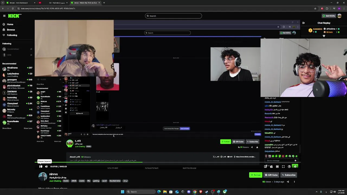Toggle the Kick sidebar hamburger menu

point(4,16)
